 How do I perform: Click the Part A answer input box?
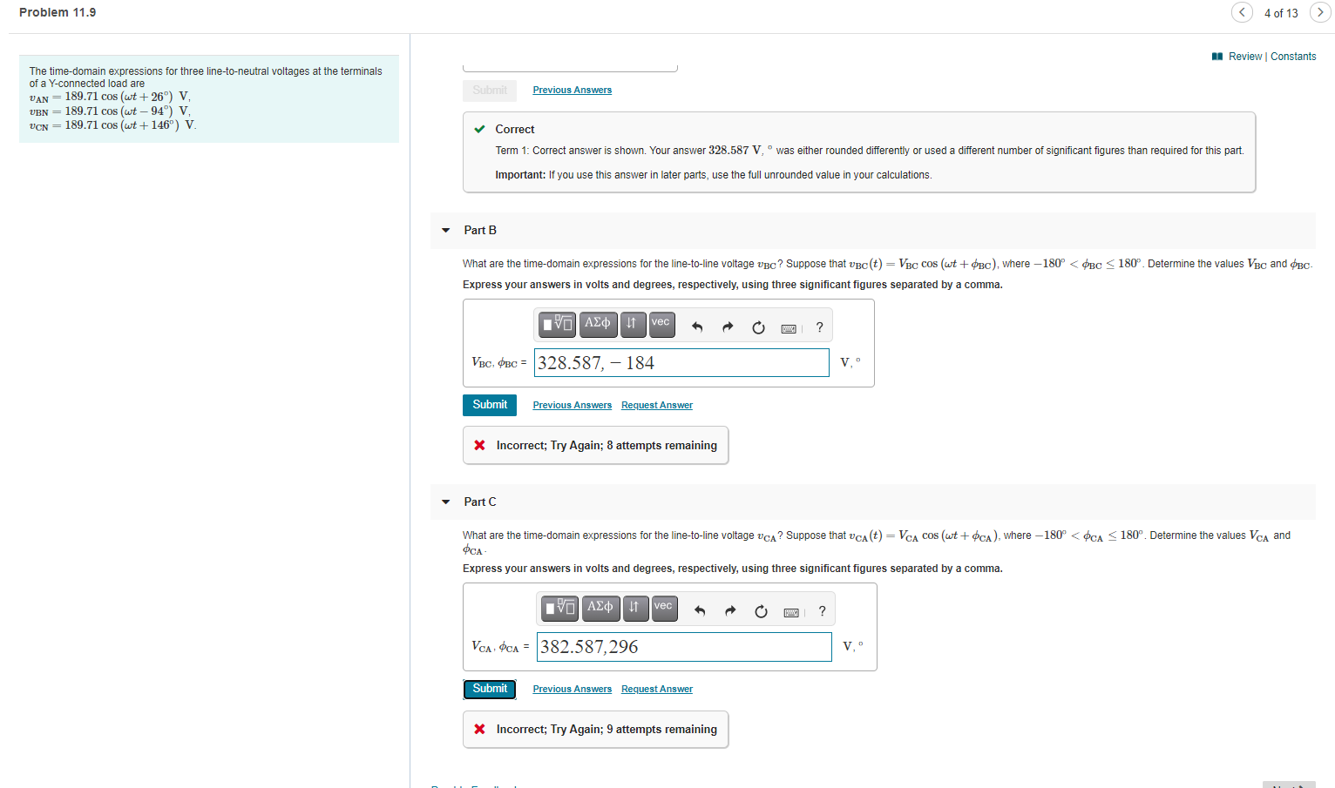570,67
